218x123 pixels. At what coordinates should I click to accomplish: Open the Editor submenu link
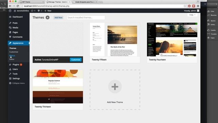(x=12, y=59)
